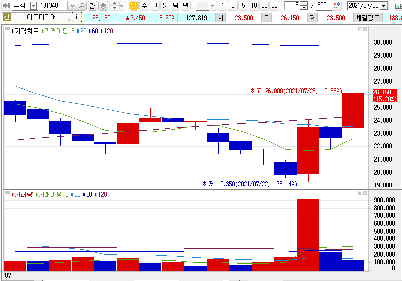This screenshot has height=281, width=402.
Task: Click the up/down stock navigation arrows
Action: pyautogui.click(x=114, y=5)
